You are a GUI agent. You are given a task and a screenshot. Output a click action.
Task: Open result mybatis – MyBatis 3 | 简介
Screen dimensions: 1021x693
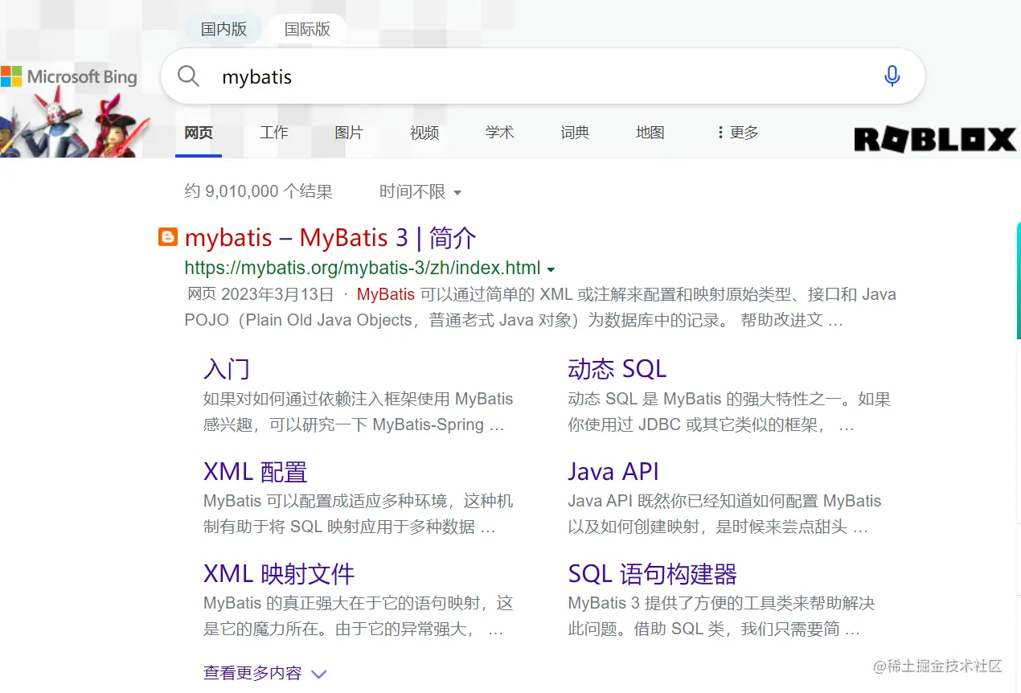(330, 238)
